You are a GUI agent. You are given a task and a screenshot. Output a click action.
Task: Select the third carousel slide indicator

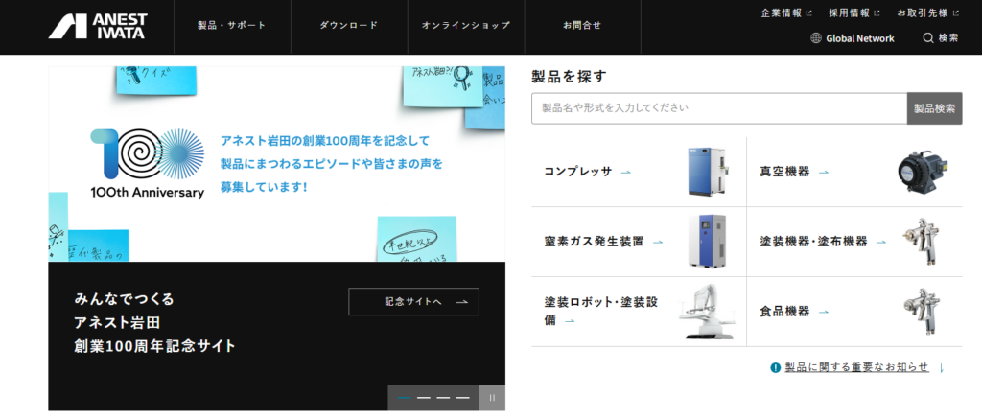coord(443,398)
